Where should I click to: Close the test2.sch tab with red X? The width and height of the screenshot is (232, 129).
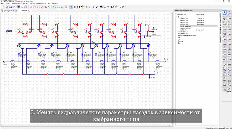29,11
